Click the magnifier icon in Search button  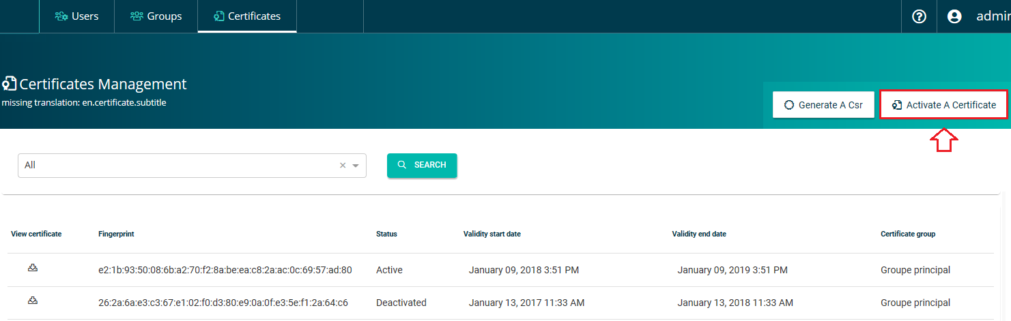[402, 165]
